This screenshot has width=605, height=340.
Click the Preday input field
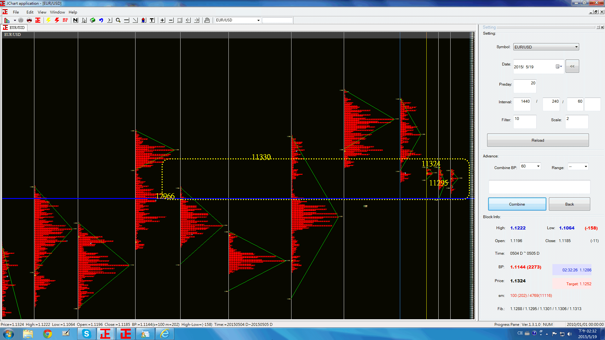[x=525, y=86]
